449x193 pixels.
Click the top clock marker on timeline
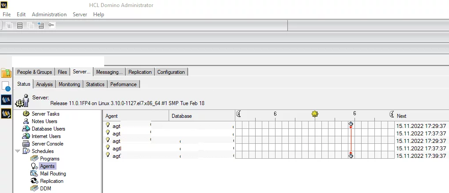coord(351,124)
